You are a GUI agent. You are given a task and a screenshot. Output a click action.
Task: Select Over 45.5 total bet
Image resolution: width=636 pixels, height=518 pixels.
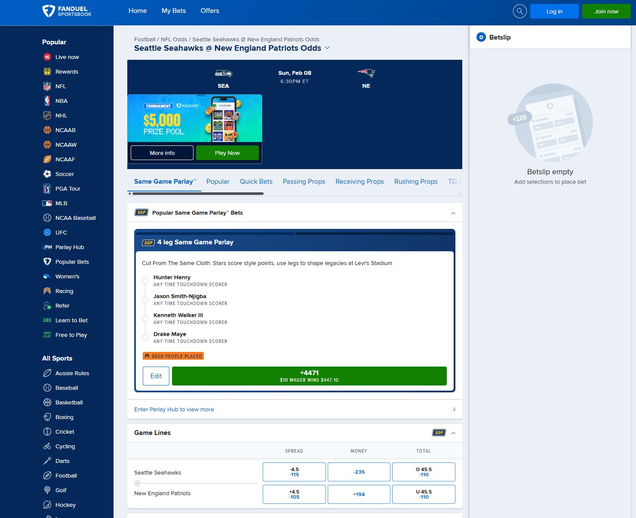(x=424, y=472)
